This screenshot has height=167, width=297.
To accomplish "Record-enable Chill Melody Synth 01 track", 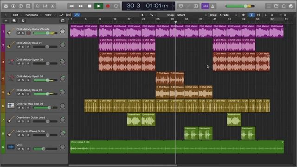I will (28, 64).
